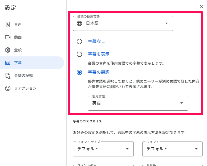Click the gear icon next to 全般
The height and width of the screenshot is (166, 207).
[x=8, y=50]
